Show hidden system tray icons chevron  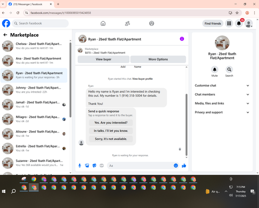(x=226, y=191)
